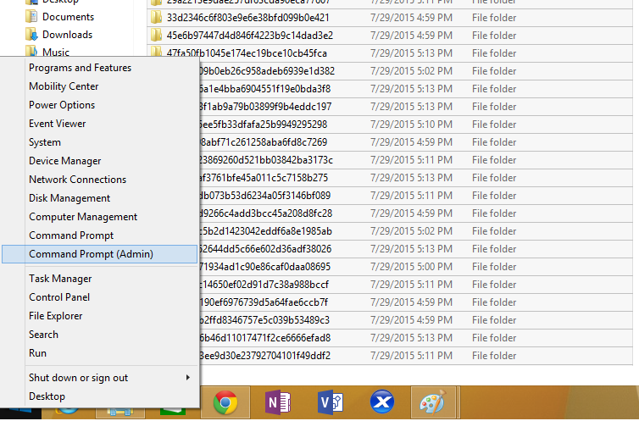Open Visio from the taskbar
The width and height of the screenshot is (639, 421).
(331, 402)
